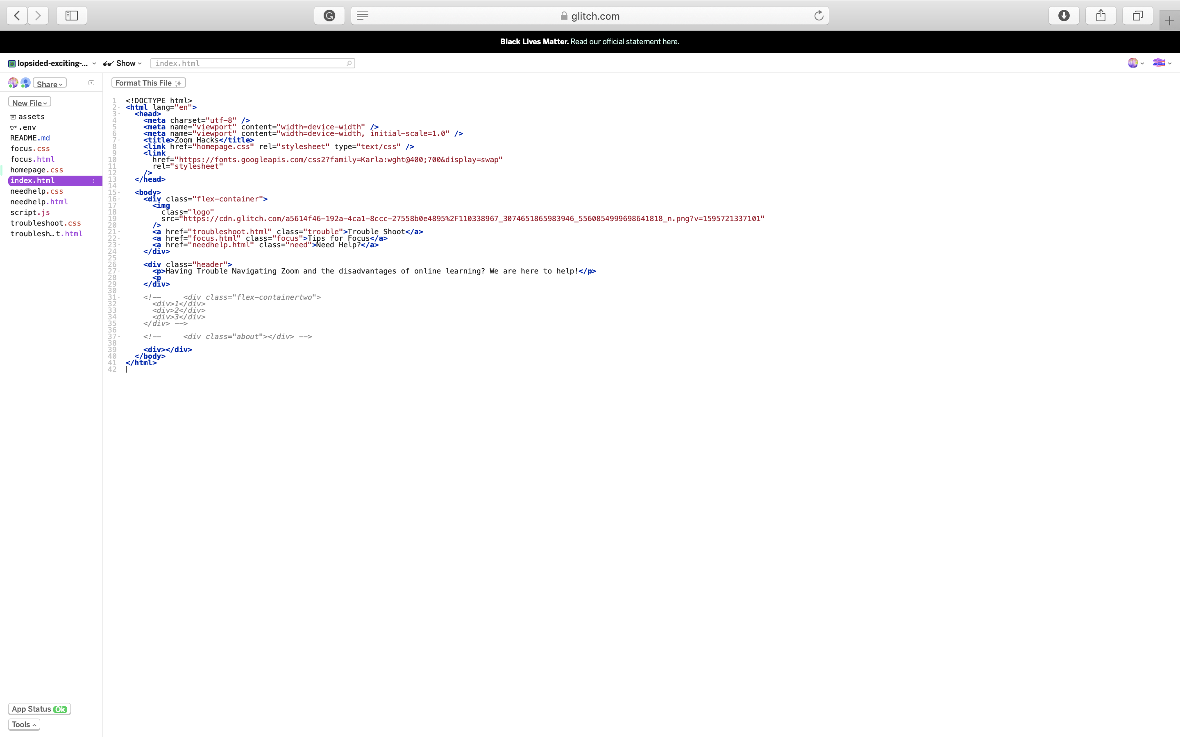
Task: Open index.html file options dots
Action: pyautogui.click(x=93, y=181)
